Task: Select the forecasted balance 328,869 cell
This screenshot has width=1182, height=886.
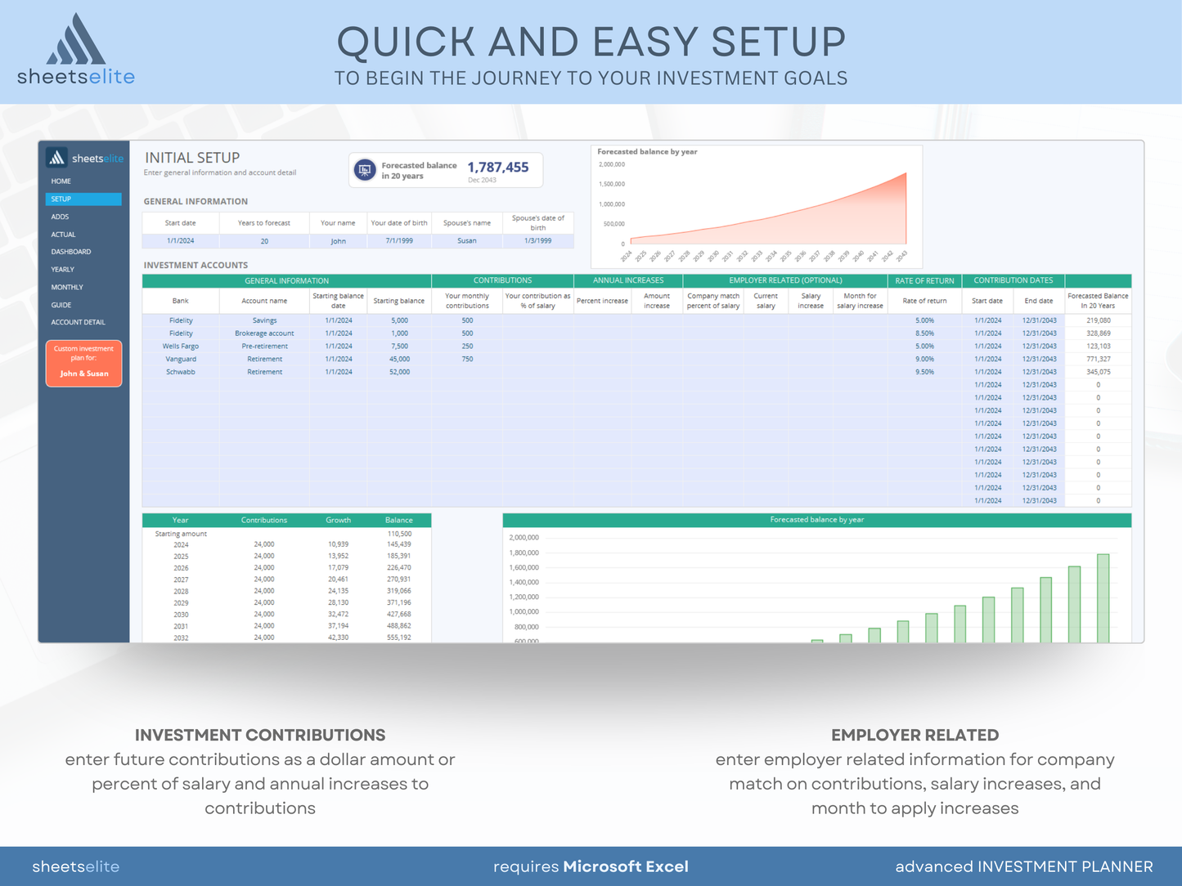Action: click(1099, 333)
